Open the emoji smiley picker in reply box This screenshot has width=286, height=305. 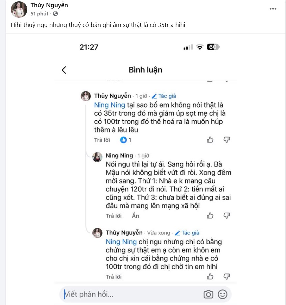[x=223, y=294]
